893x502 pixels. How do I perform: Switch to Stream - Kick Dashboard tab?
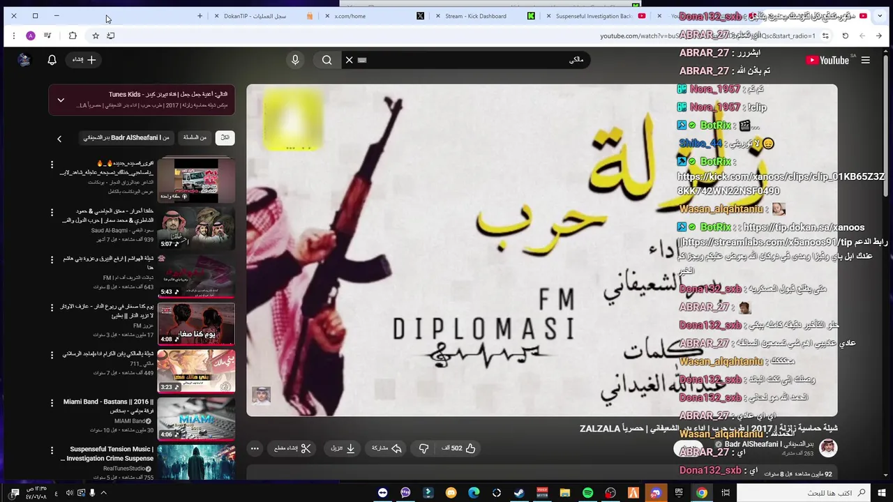pos(484,15)
